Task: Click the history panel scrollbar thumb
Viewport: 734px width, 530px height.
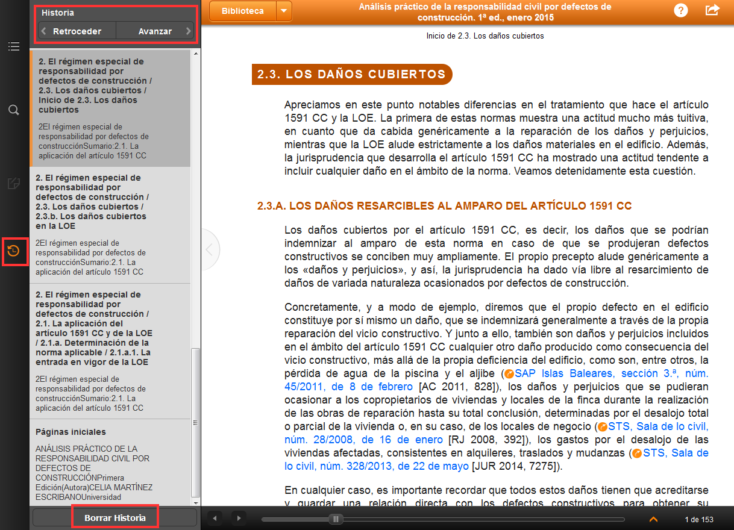Action: click(195, 422)
